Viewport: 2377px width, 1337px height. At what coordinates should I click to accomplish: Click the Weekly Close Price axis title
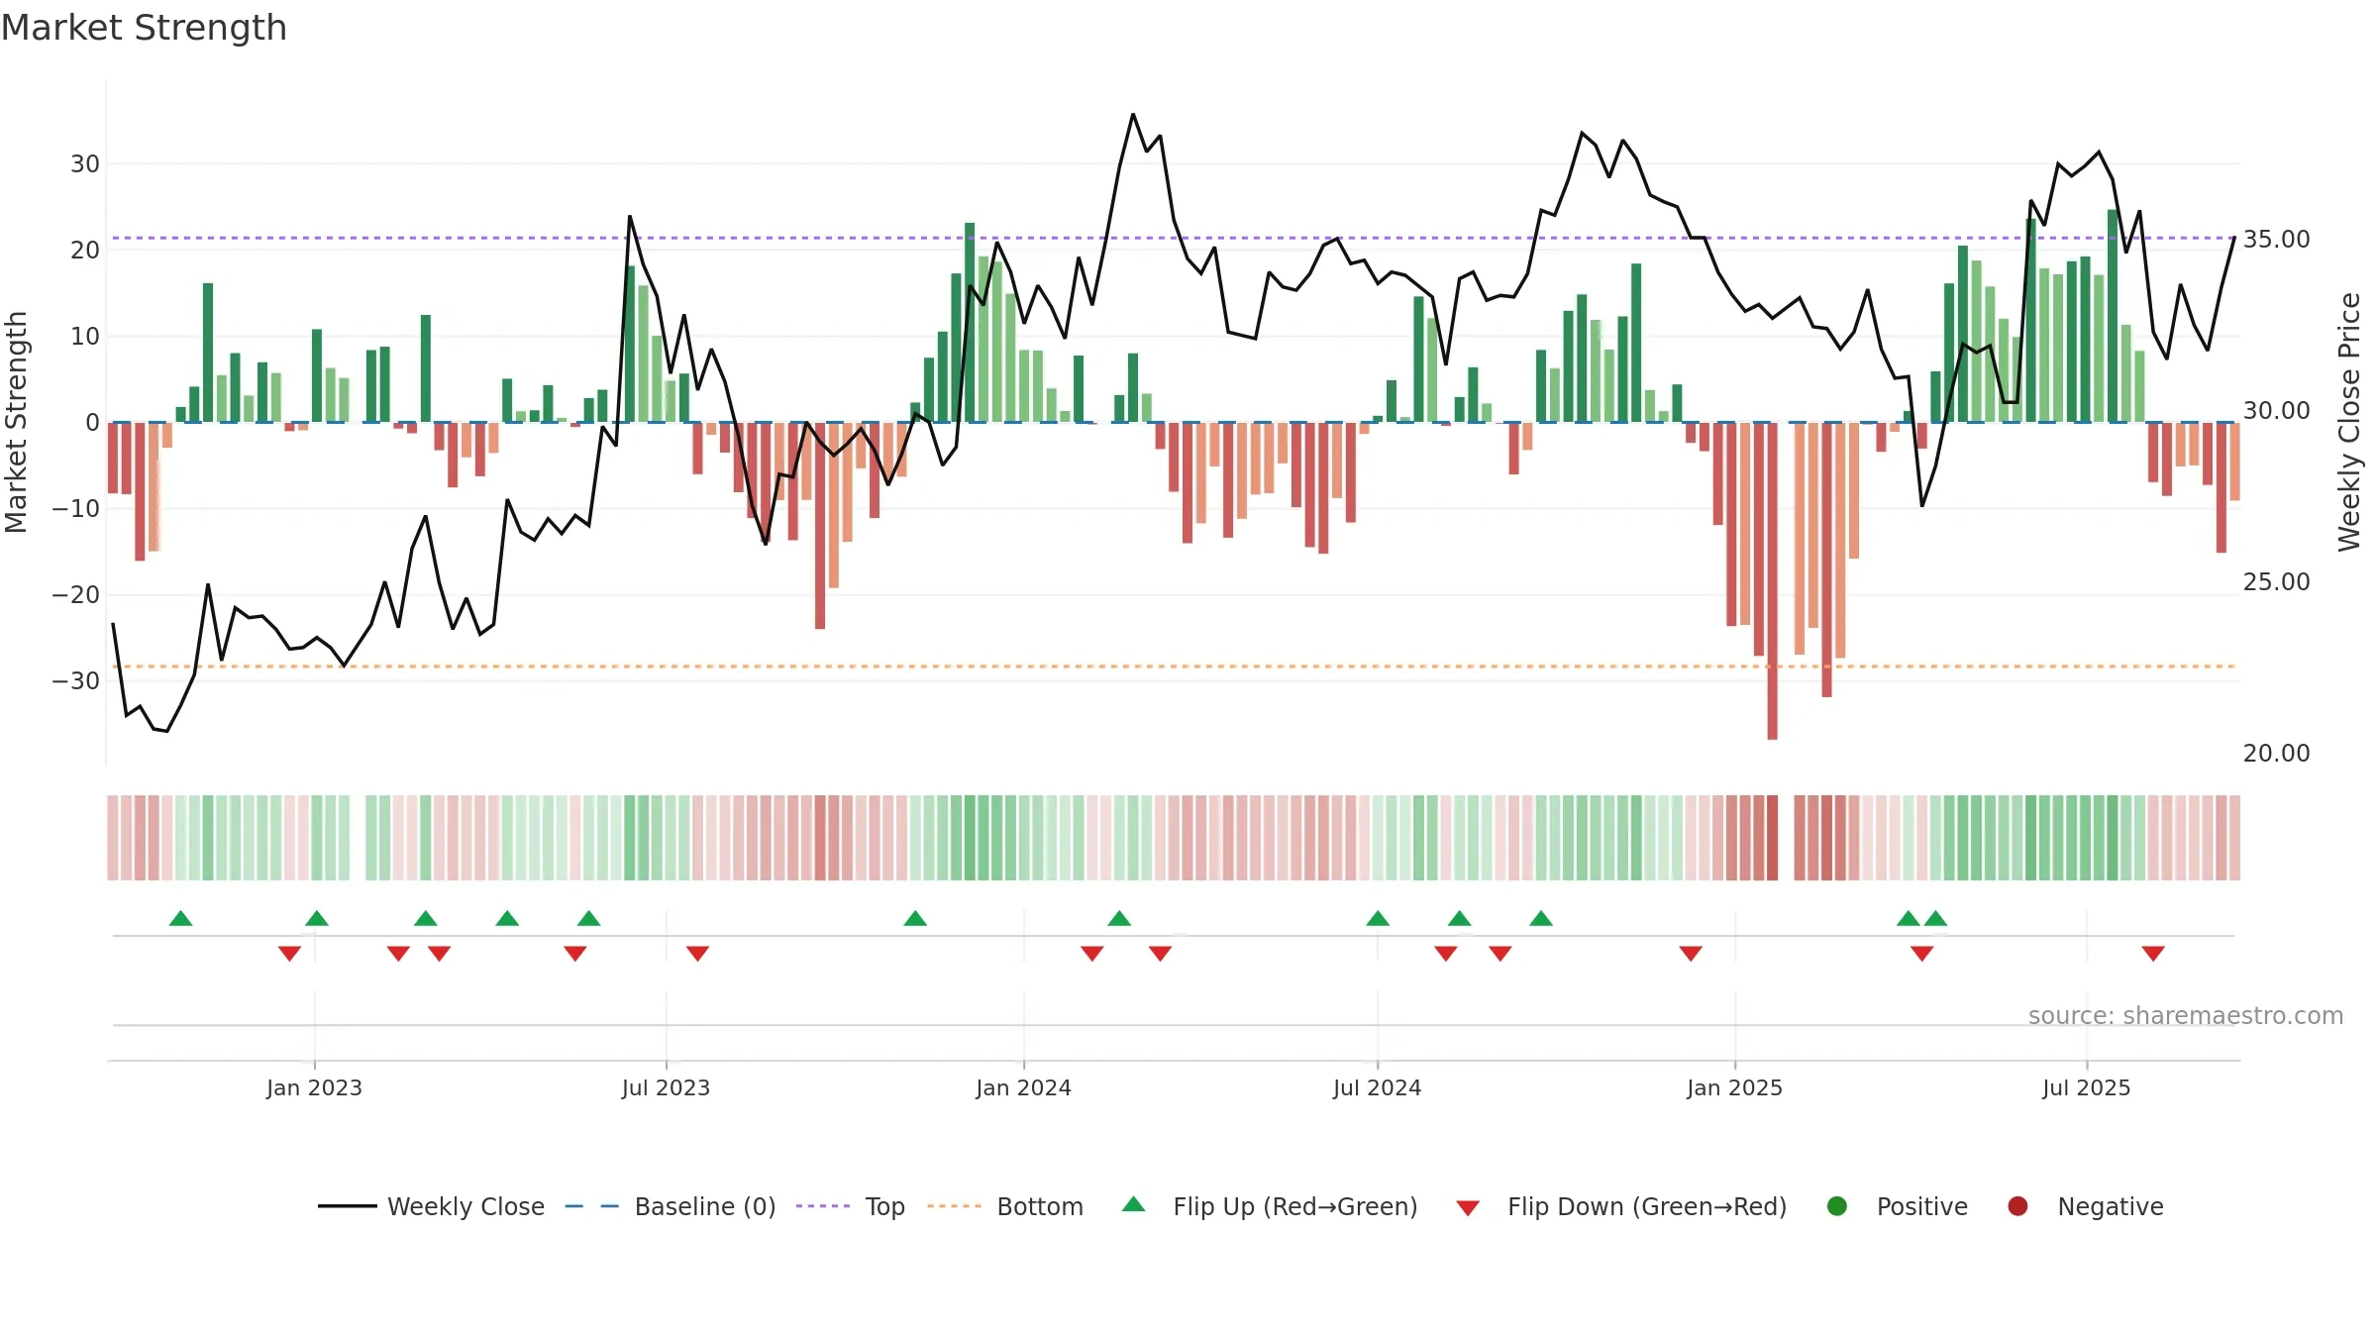coord(2349,422)
